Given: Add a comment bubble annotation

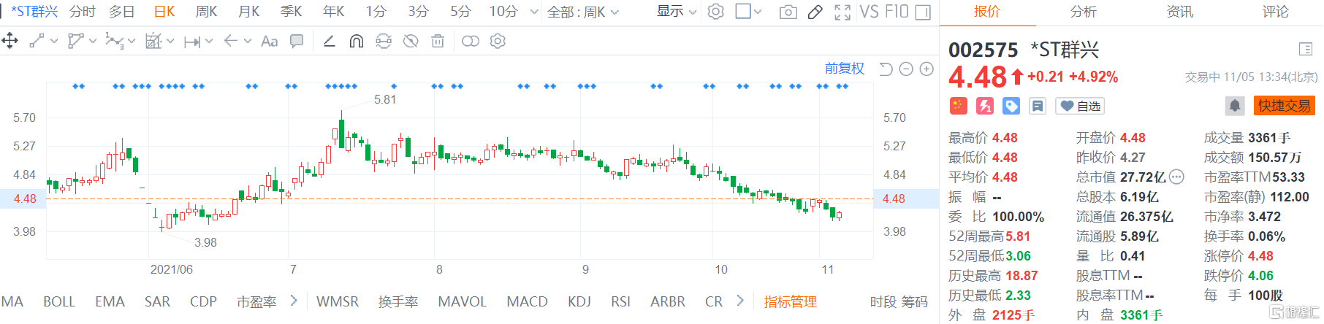Looking at the screenshot, I should pyautogui.click(x=297, y=42).
